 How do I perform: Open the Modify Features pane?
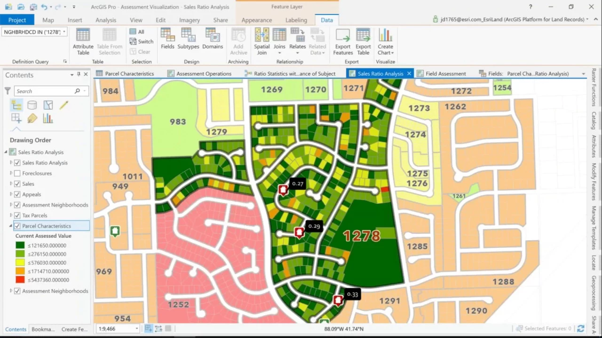594,182
